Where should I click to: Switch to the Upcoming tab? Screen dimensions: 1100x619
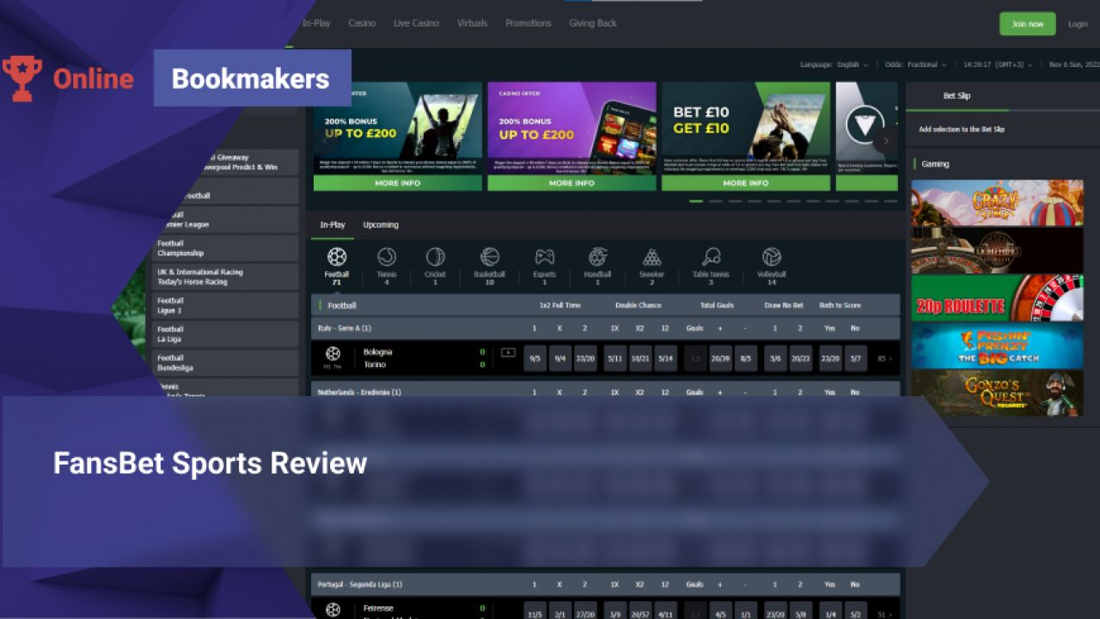(381, 224)
